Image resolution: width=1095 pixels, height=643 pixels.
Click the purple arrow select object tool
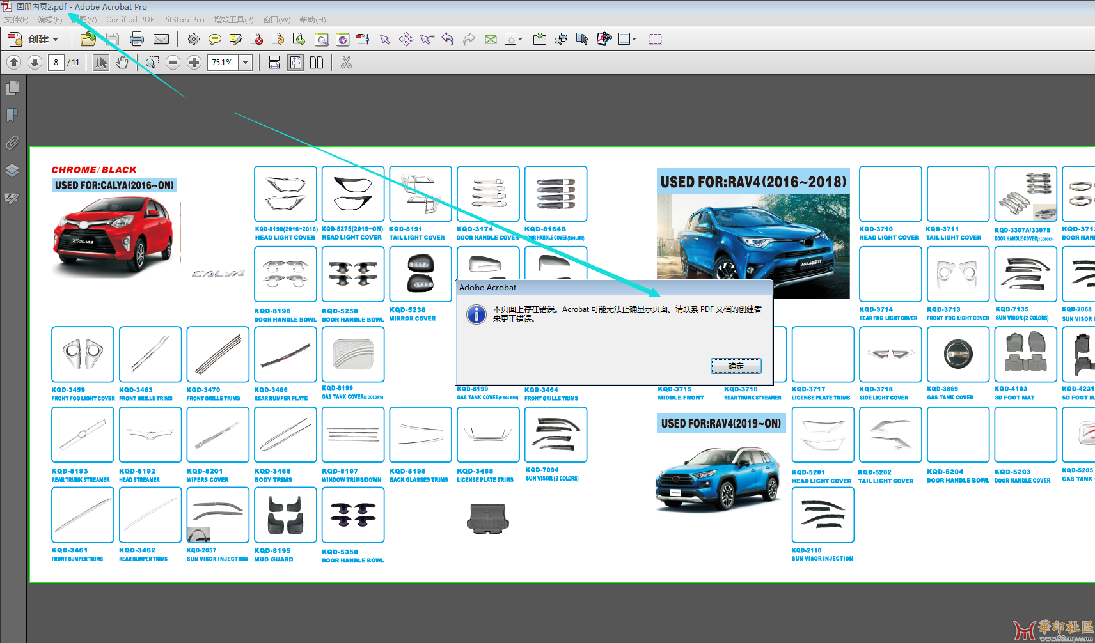tap(384, 40)
